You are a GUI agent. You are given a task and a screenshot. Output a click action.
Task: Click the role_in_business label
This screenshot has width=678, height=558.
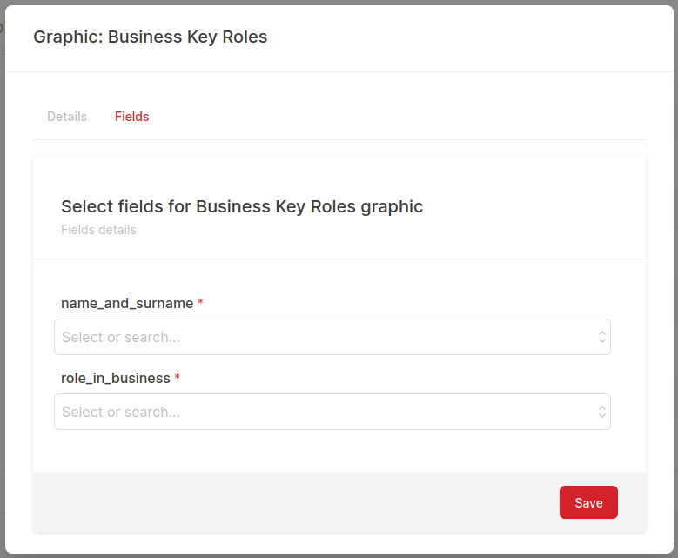point(116,378)
